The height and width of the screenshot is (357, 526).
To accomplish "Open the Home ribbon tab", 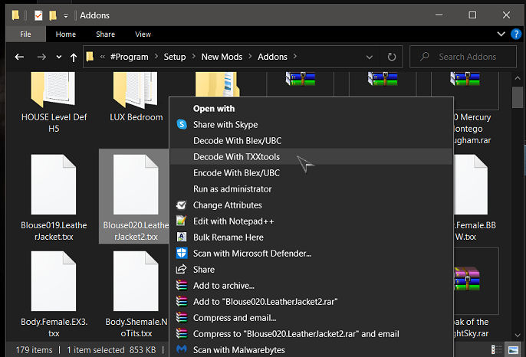I will pyautogui.click(x=66, y=34).
